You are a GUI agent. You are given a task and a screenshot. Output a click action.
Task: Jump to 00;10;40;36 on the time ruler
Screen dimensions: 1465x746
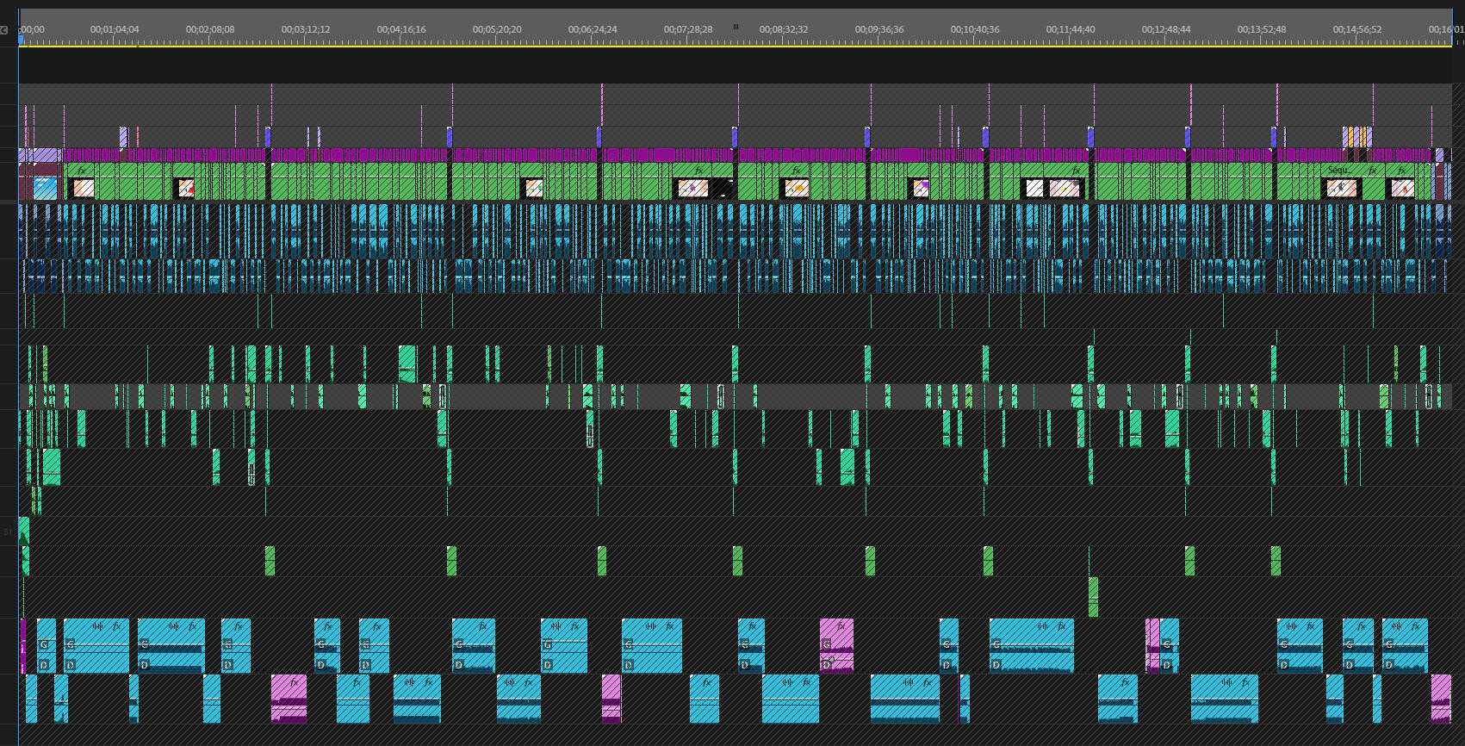(x=975, y=30)
